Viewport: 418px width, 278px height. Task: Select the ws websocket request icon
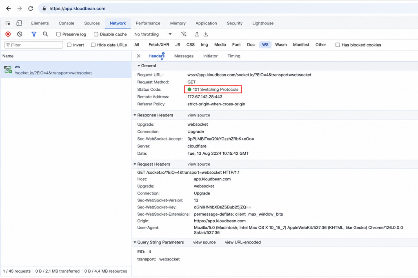click(x=8, y=70)
